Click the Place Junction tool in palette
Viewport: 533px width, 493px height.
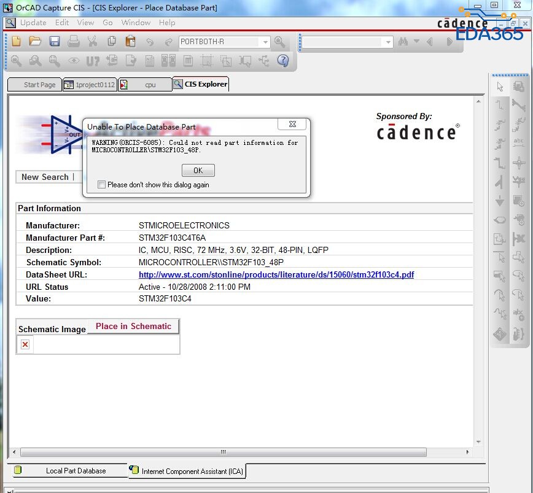click(x=518, y=163)
